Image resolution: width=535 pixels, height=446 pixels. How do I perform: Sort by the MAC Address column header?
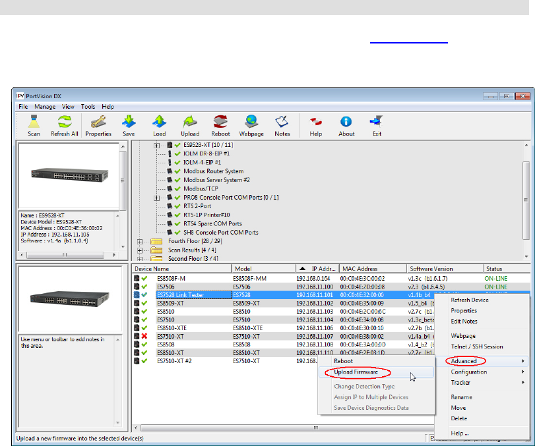point(373,269)
